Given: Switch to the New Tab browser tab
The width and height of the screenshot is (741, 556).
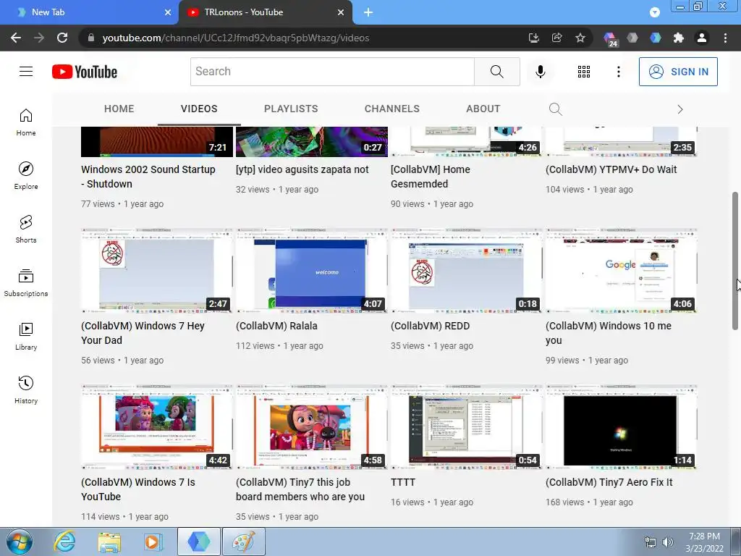Looking at the screenshot, I should pyautogui.click(x=89, y=12).
